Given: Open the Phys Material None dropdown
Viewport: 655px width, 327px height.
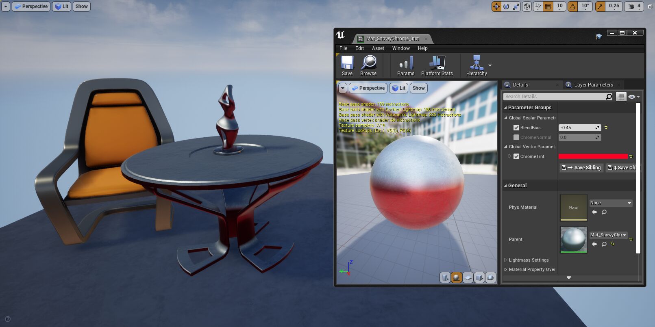Looking at the screenshot, I should tap(611, 203).
